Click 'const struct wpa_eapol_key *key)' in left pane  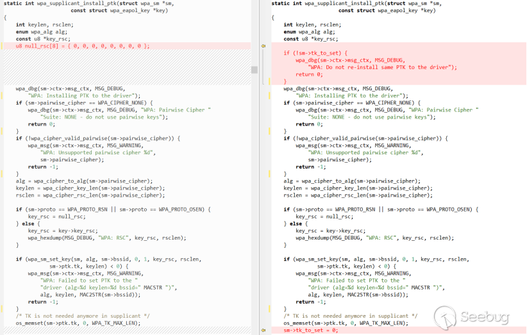[119, 10]
